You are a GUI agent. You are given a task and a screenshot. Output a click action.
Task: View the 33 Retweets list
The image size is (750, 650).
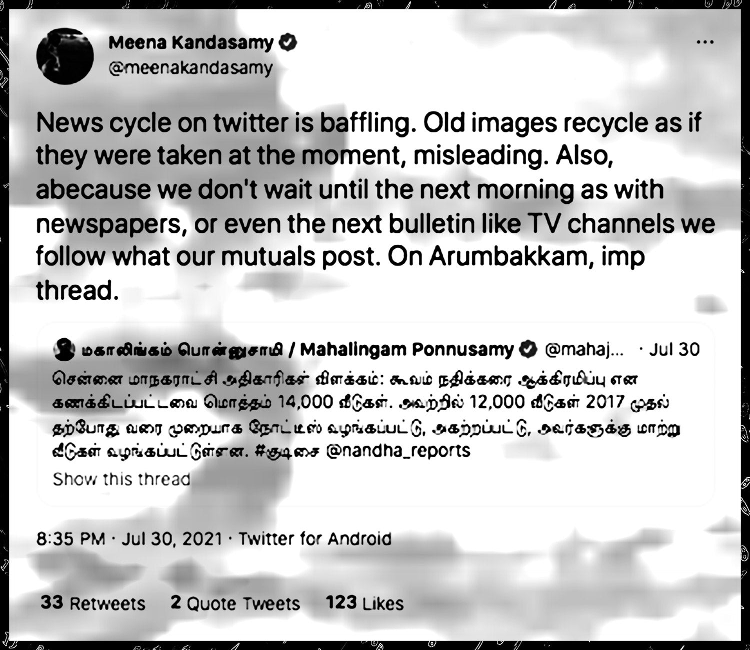click(x=93, y=603)
